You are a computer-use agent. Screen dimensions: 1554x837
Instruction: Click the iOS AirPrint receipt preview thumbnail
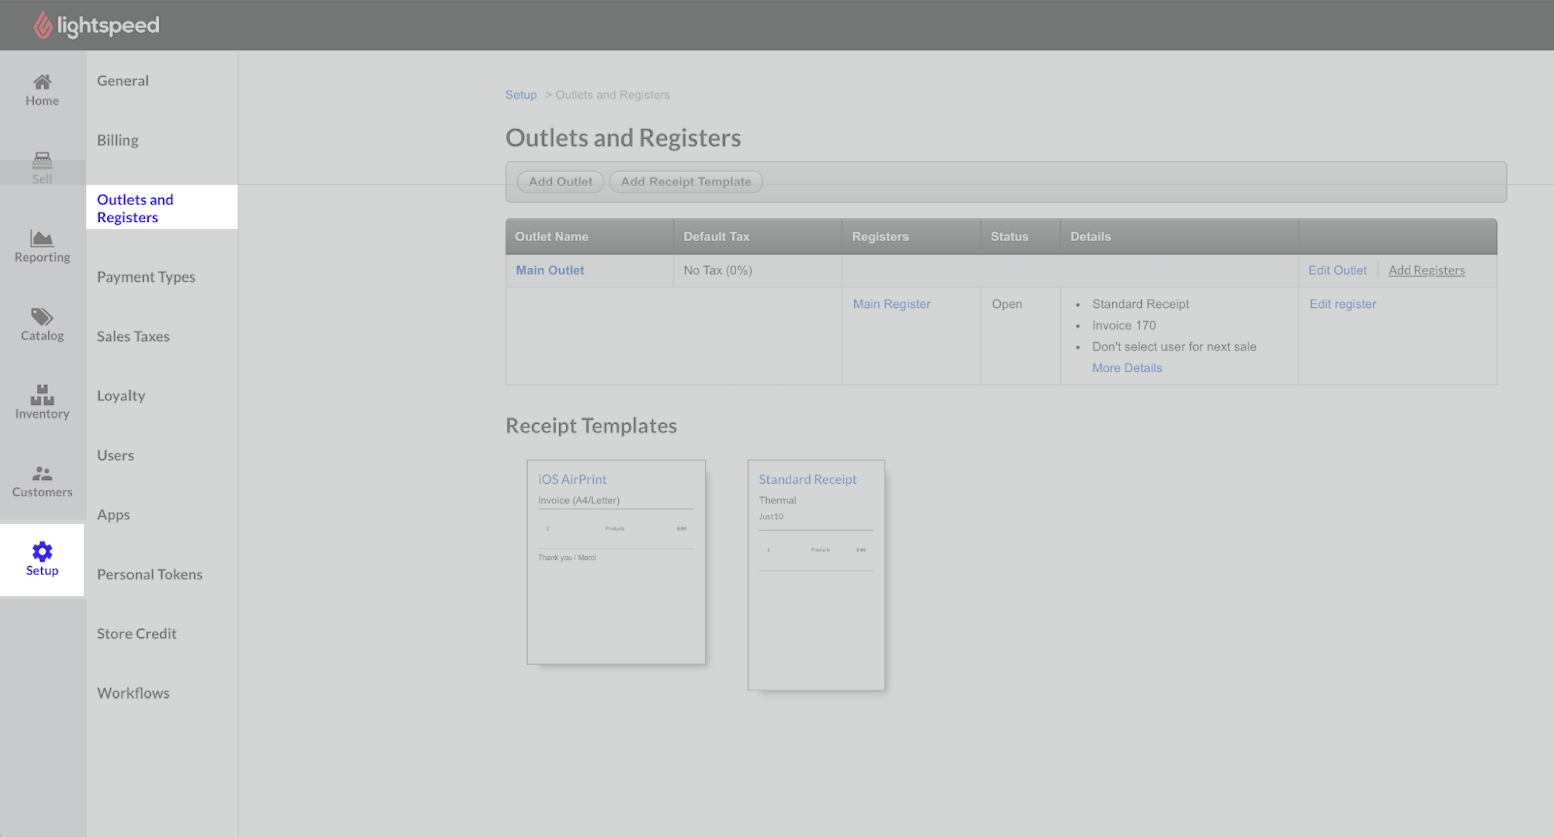tap(616, 562)
